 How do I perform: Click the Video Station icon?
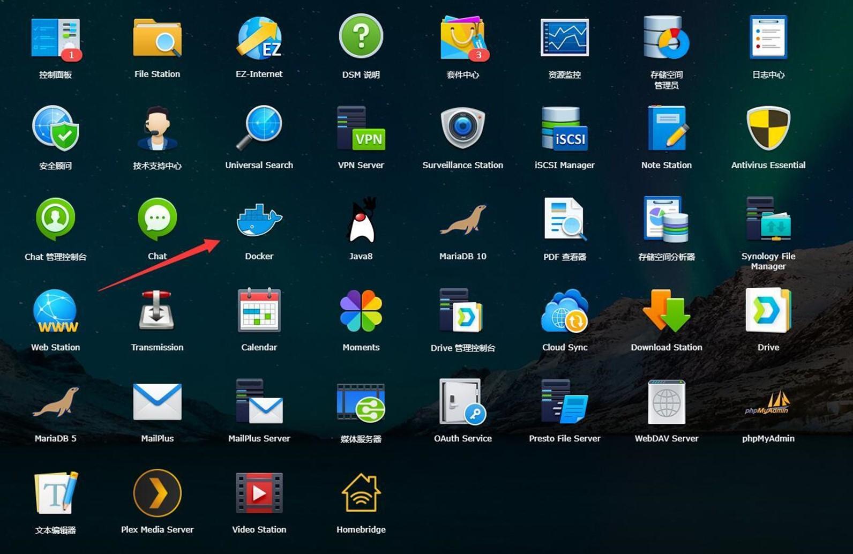pyautogui.click(x=259, y=493)
